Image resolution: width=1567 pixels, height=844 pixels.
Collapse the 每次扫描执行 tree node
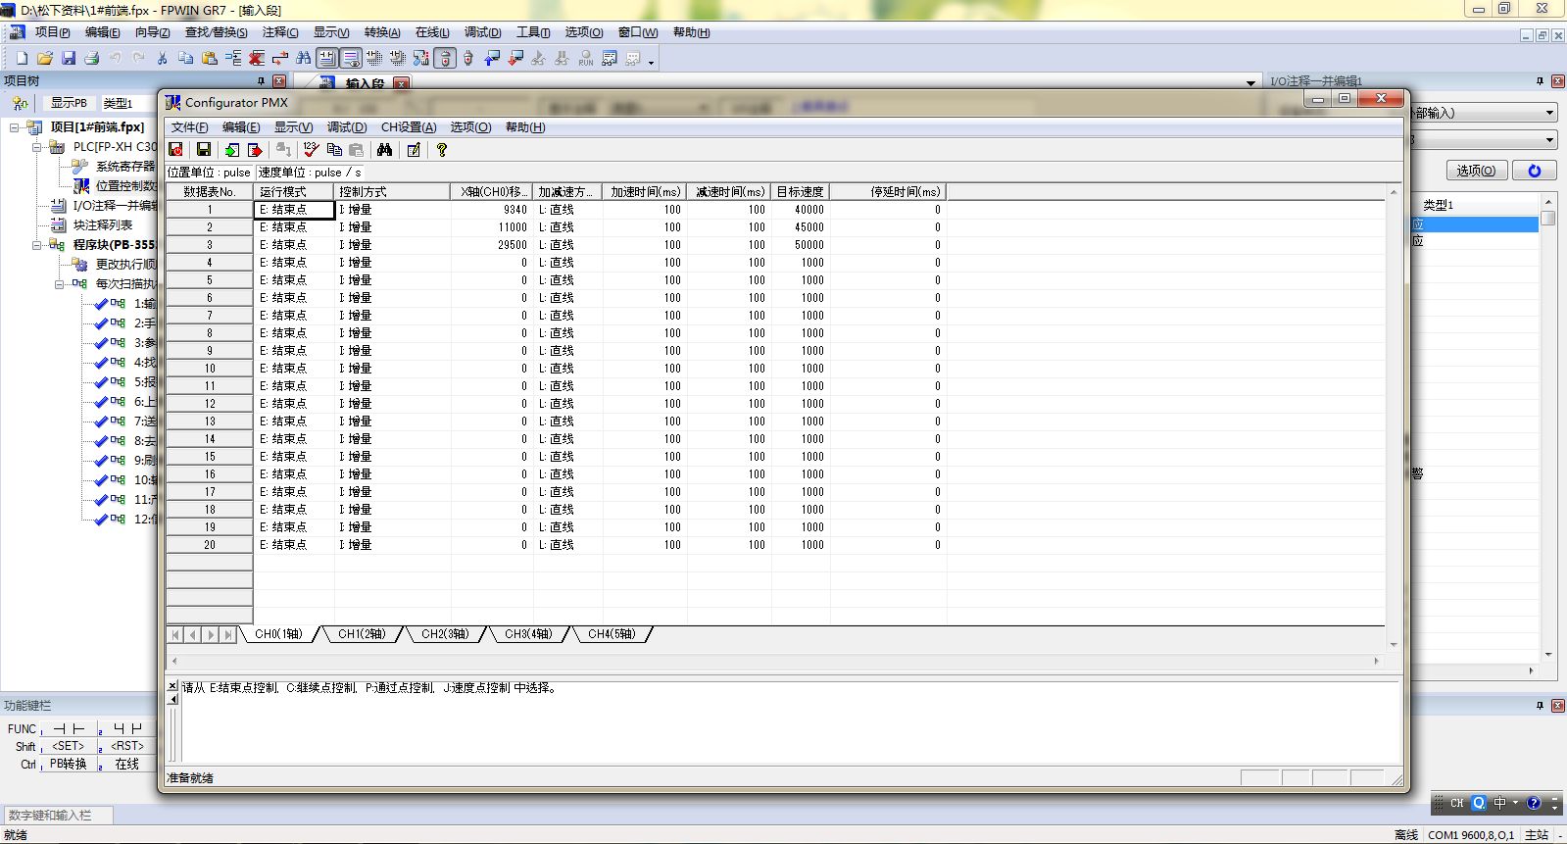[60, 284]
